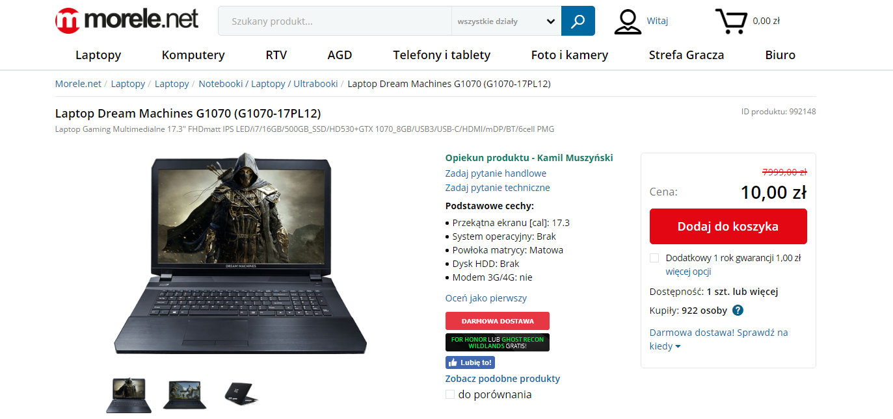The height and width of the screenshot is (419, 893).
Task: Select the closed laptop lid thumbnail
Action: [x=242, y=394]
